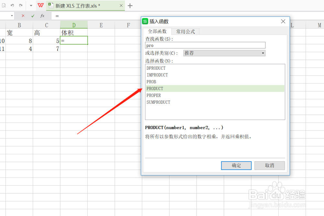Screen dimensions: 324x216
Task: Click cell containing value 5
Action: point(46,41)
